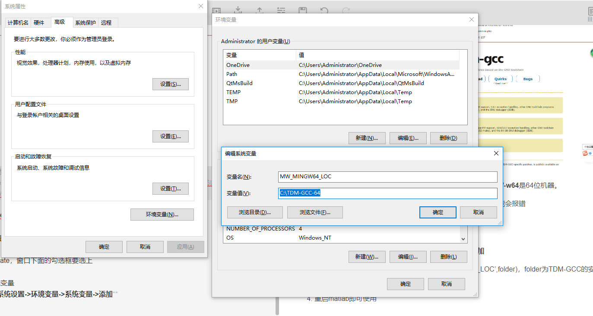This screenshot has width=593, height=316.
Task: Select the QtMsBuild user variable row
Action: pyautogui.click(x=341, y=83)
